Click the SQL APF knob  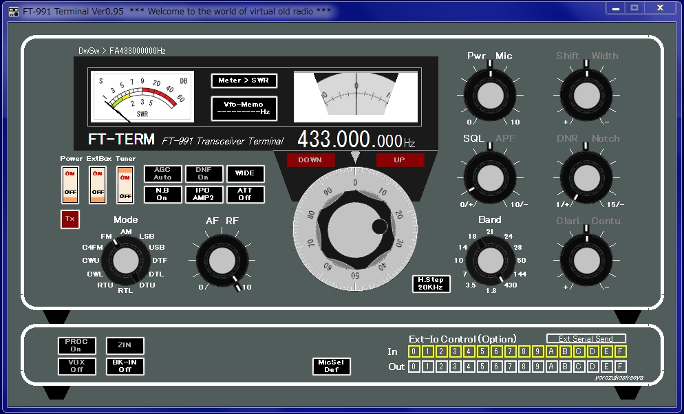pyautogui.click(x=491, y=177)
